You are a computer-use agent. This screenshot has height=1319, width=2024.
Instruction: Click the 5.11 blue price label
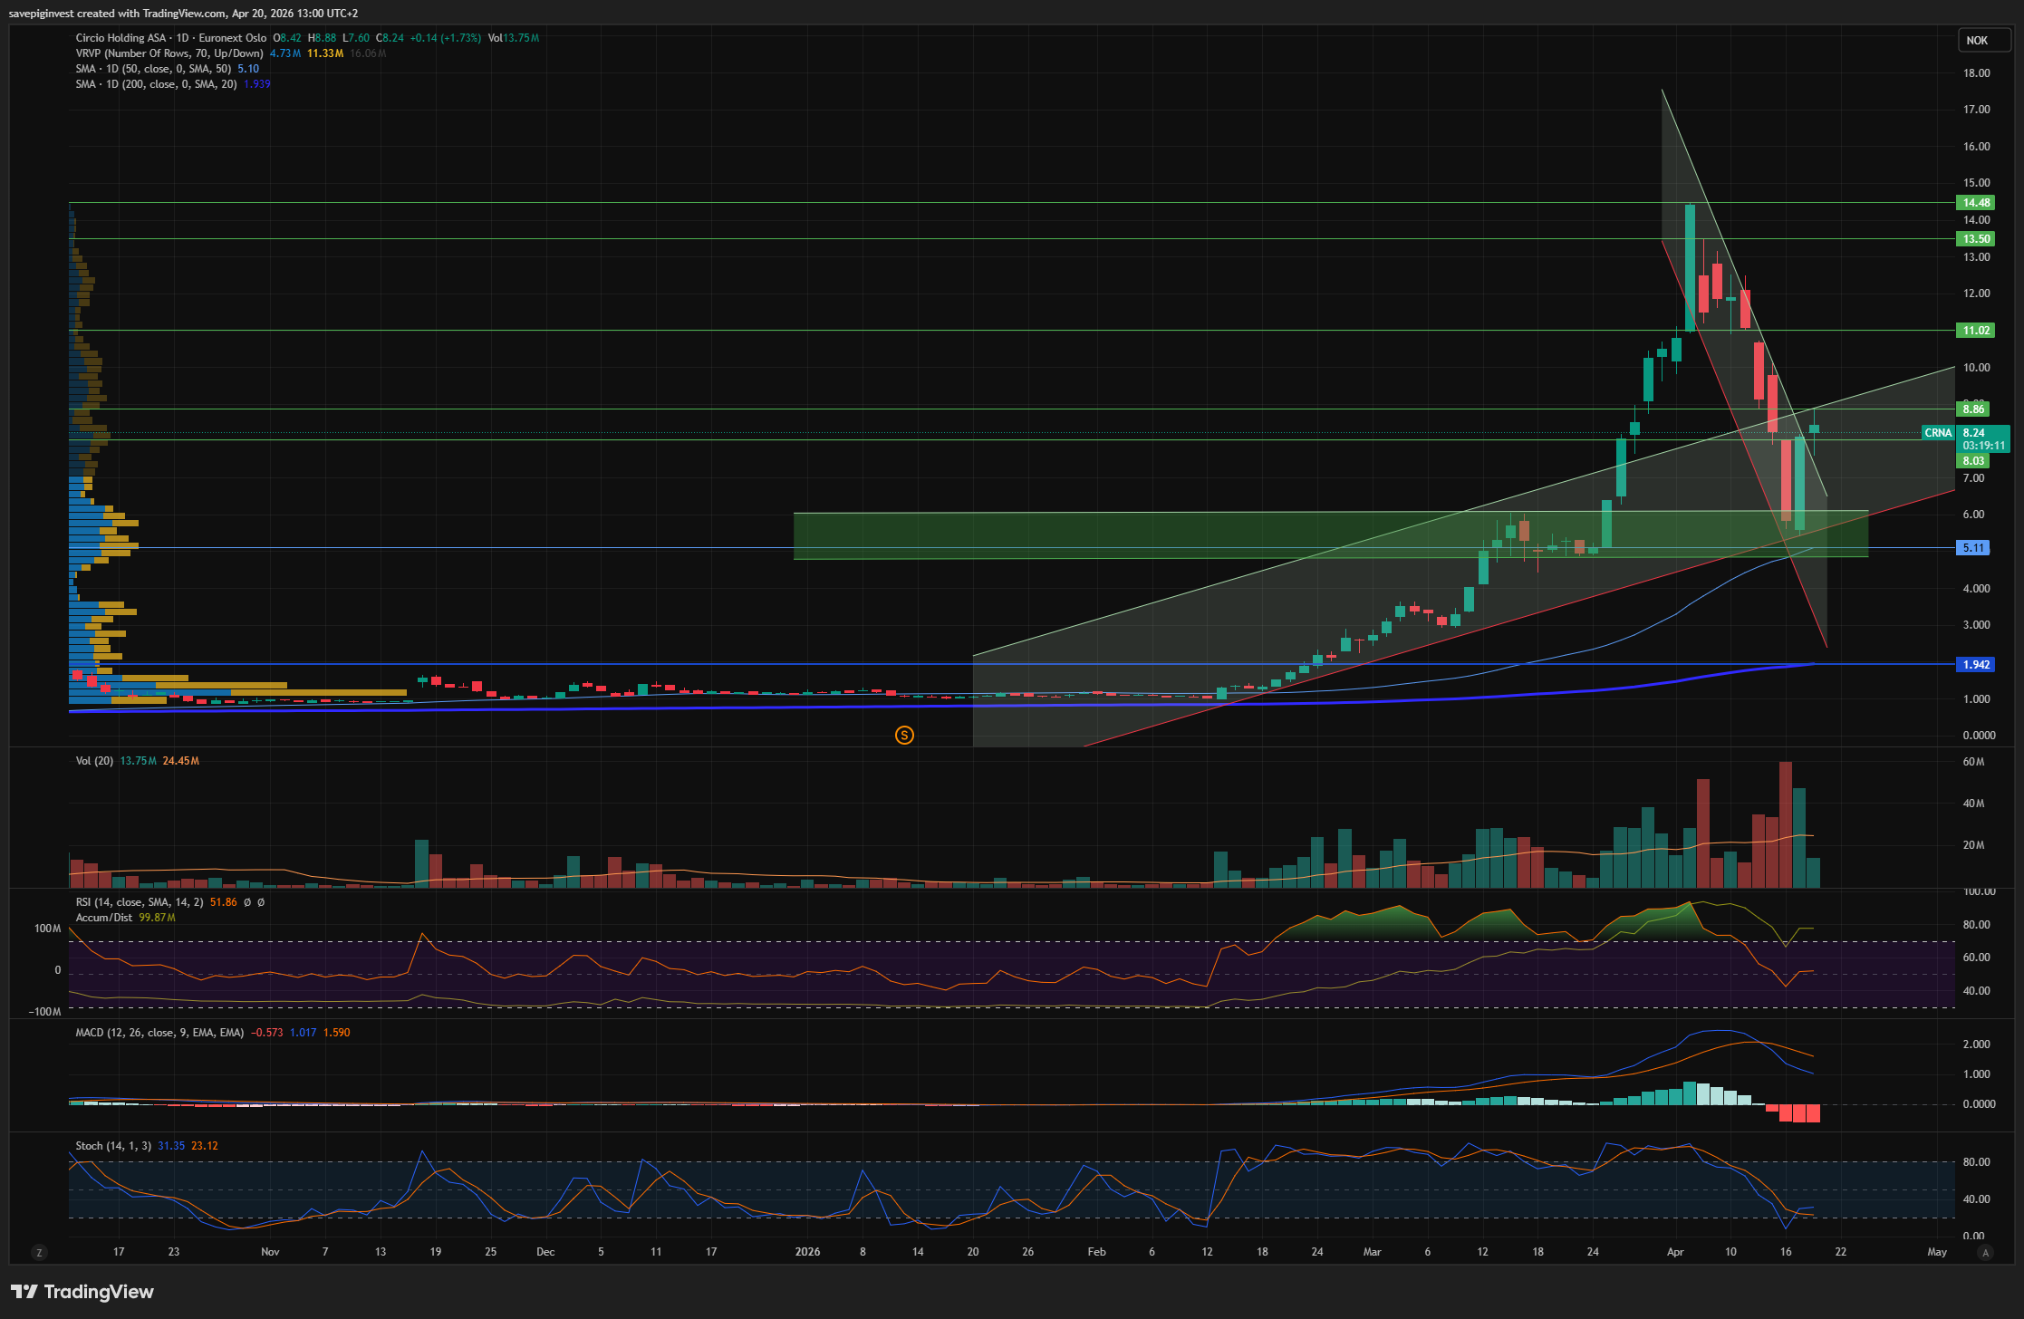click(x=1974, y=548)
